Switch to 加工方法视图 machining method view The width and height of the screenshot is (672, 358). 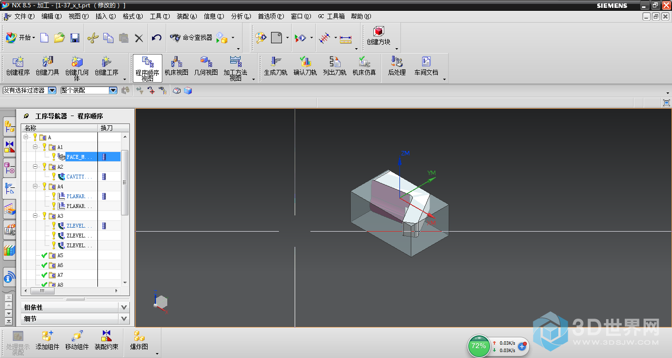[236, 68]
